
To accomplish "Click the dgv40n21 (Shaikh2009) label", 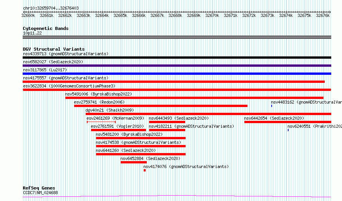I will click(x=110, y=110).
